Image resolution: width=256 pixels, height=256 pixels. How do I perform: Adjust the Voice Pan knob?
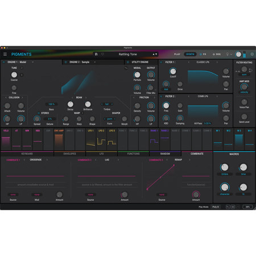[x=244, y=102]
